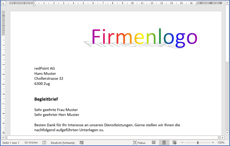Enable Fokus mode

coord(139,143)
